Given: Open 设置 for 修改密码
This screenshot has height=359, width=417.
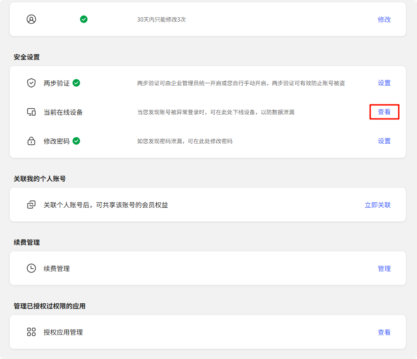Looking at the screenshot, I should click(384, 141).
